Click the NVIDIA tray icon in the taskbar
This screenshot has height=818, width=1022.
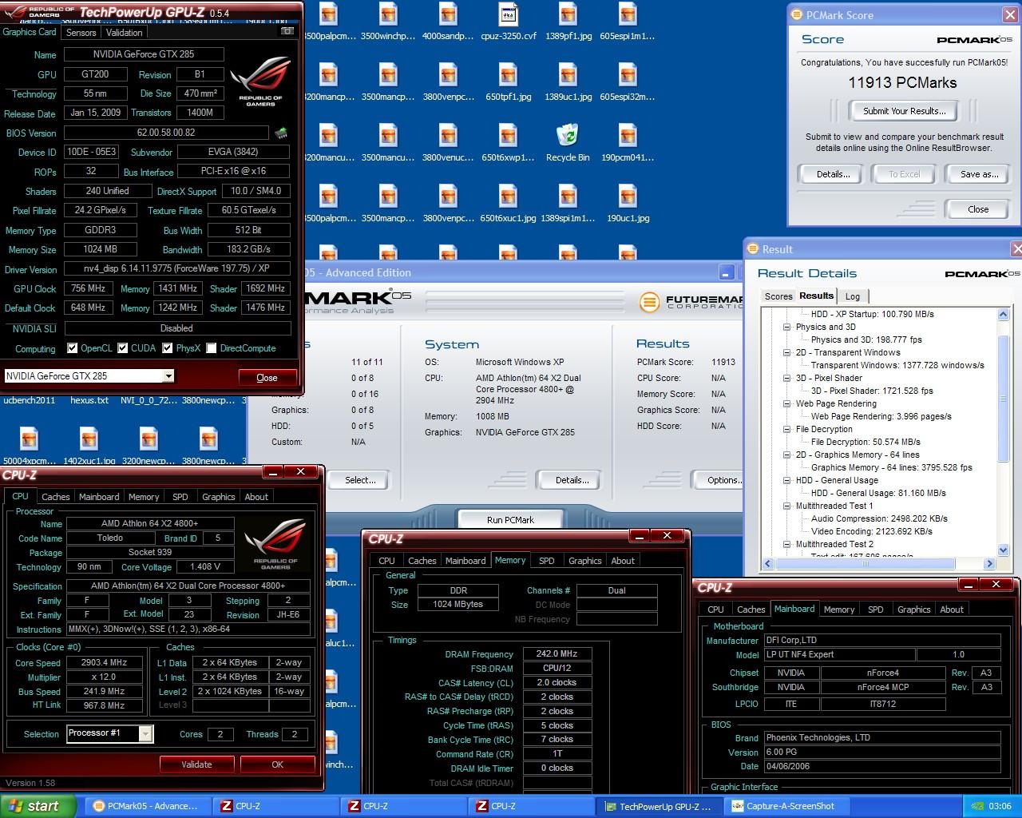[x=976, y=806]
